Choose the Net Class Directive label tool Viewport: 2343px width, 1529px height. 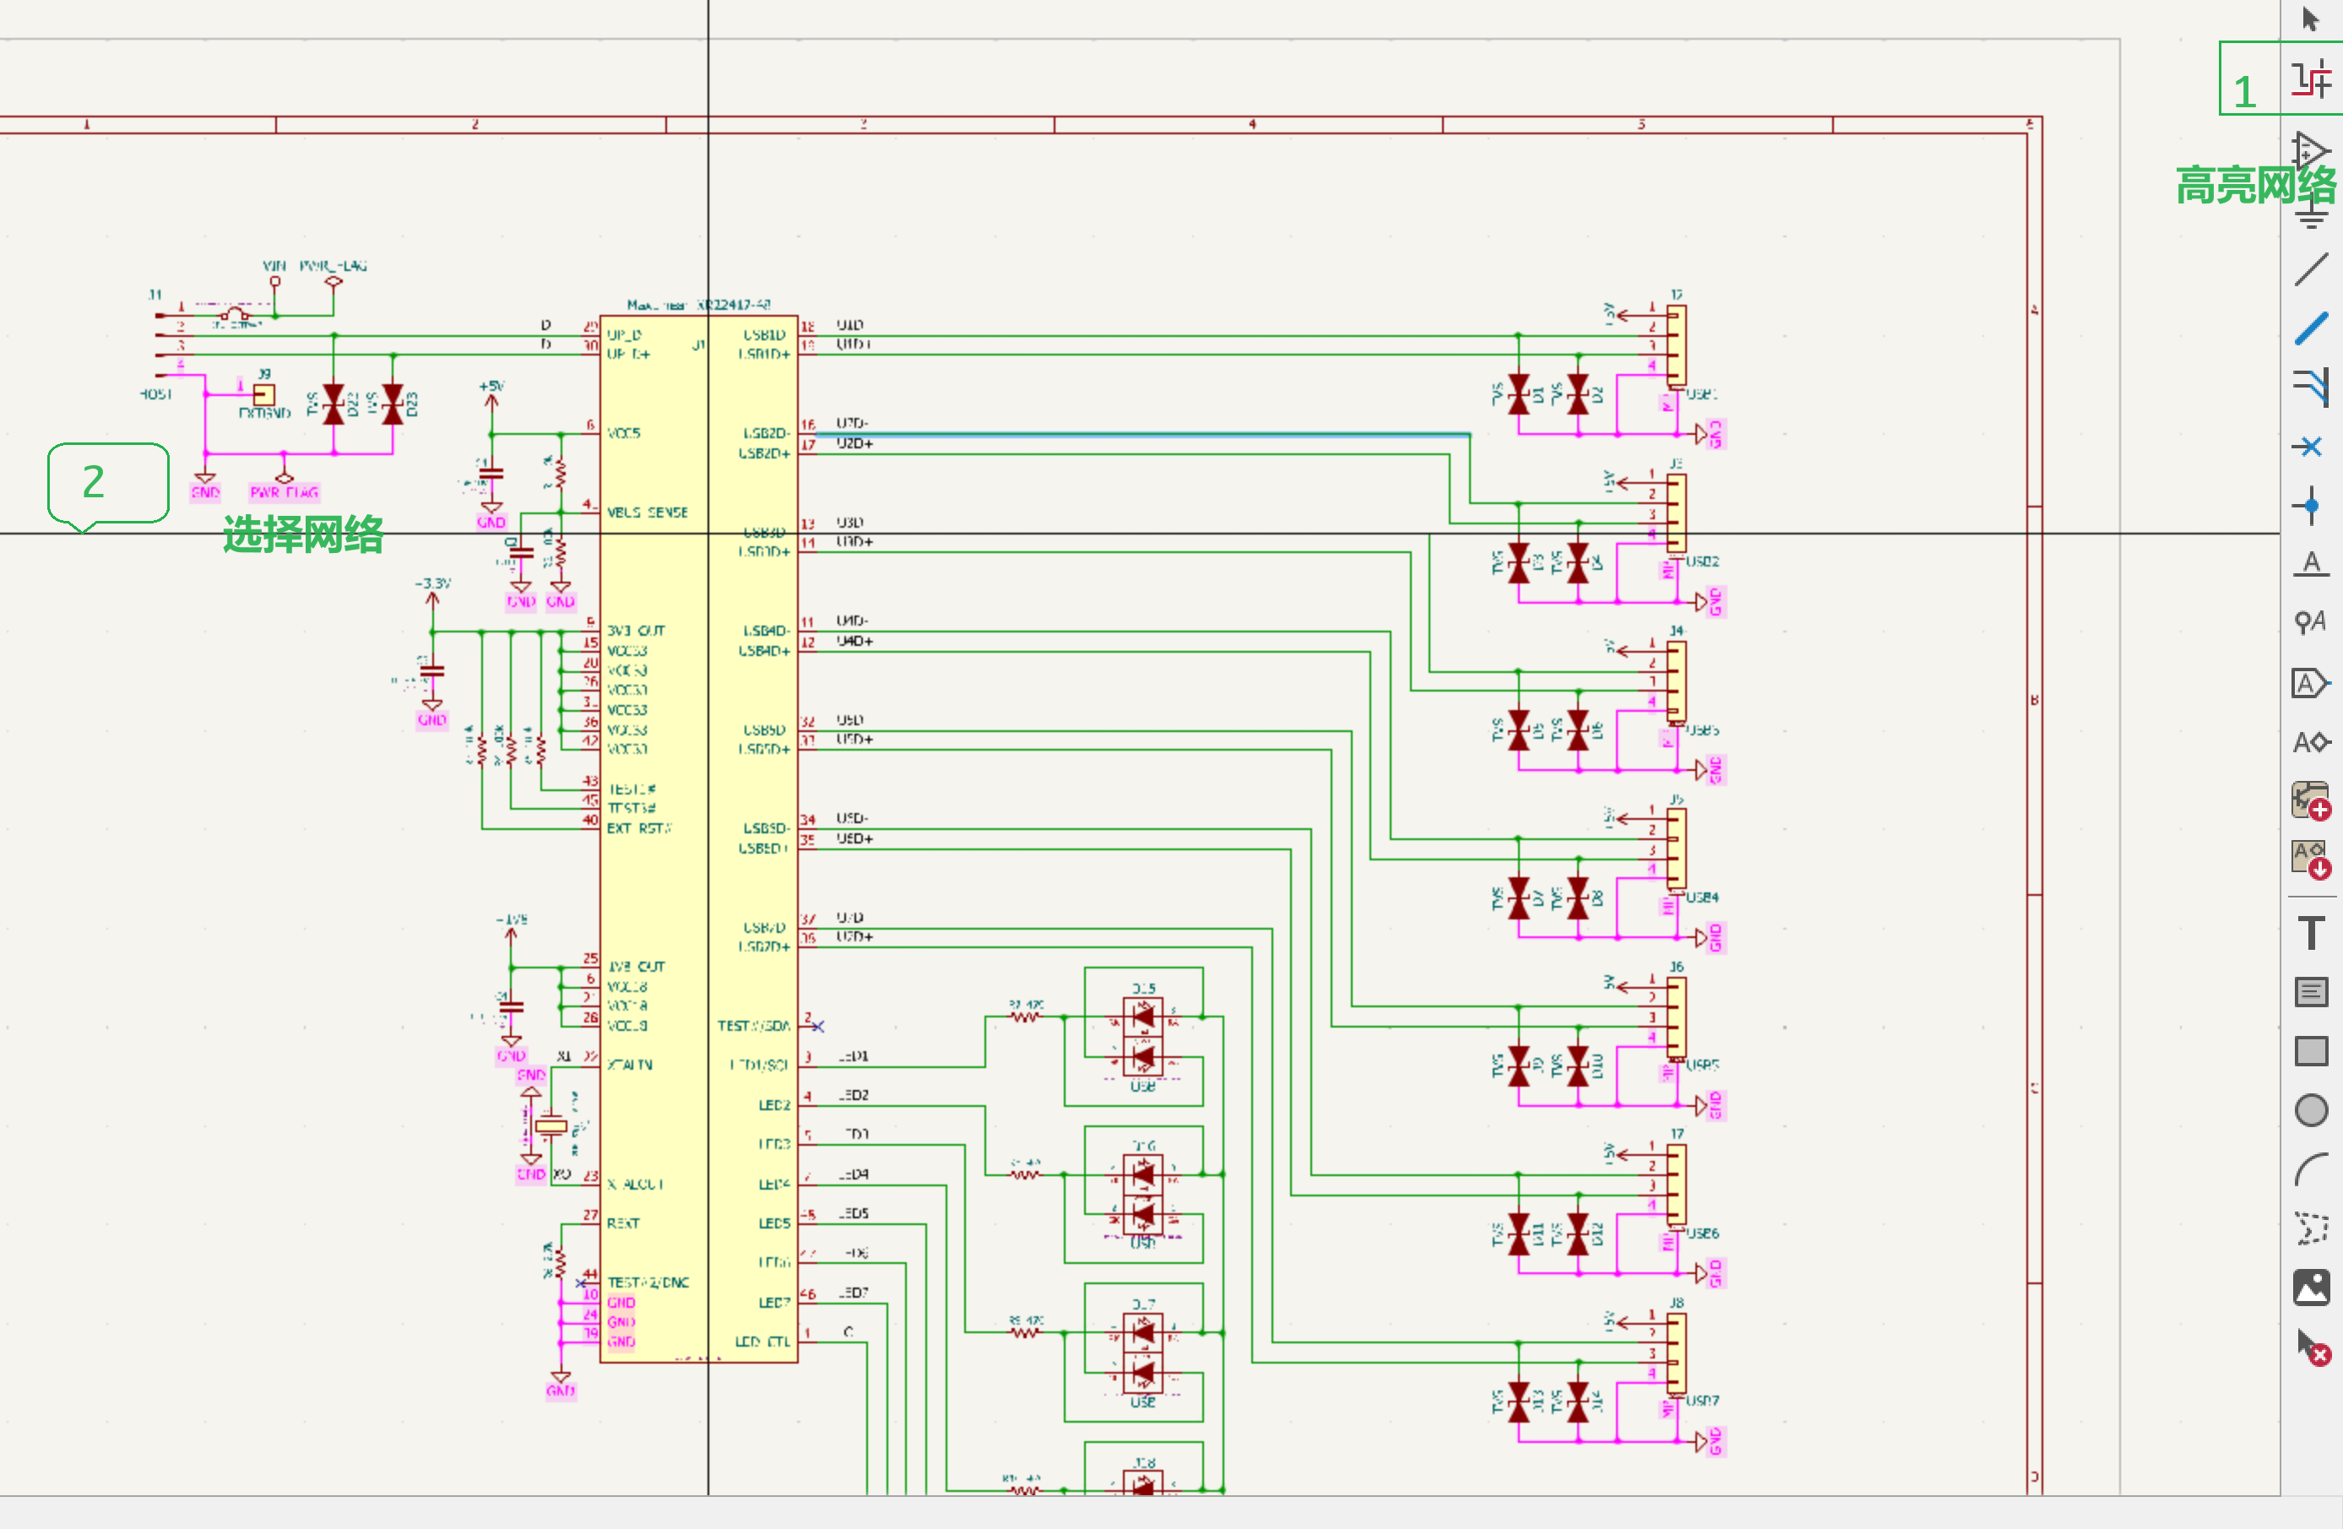pos(2311,622)
